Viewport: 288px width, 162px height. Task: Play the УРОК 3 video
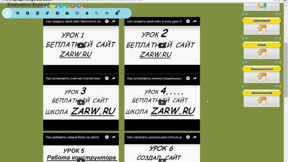(x=81, y=103)
